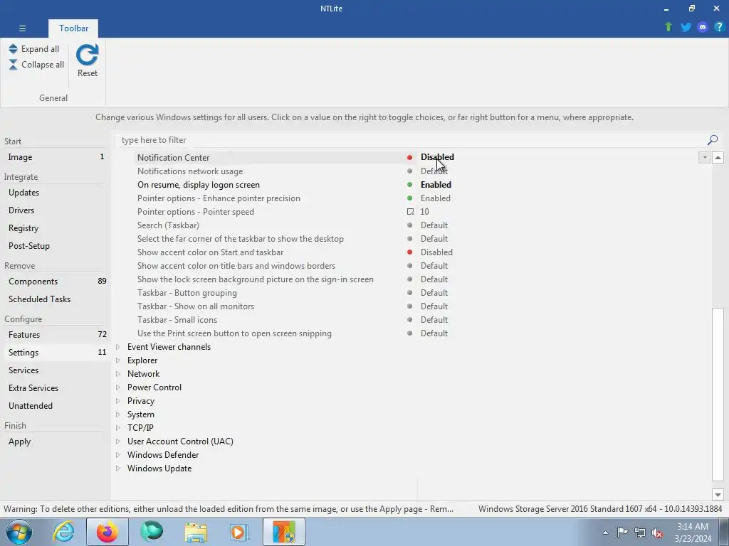This screenshot has height=546, width=729.
Task: Toggle Taskbar Small icons Default value
Action: pos(434,320)
